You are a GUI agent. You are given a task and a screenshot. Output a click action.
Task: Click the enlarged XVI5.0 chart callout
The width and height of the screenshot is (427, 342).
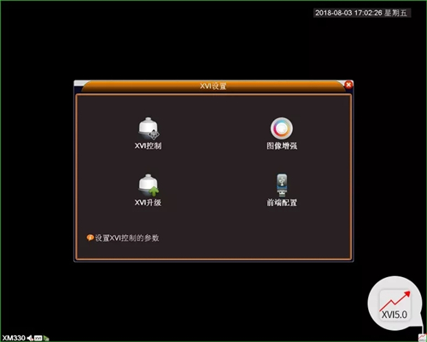pyautogui.click(x=395, y=304)
